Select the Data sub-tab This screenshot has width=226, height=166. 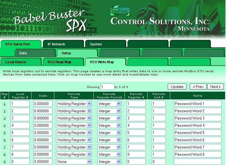35,53
